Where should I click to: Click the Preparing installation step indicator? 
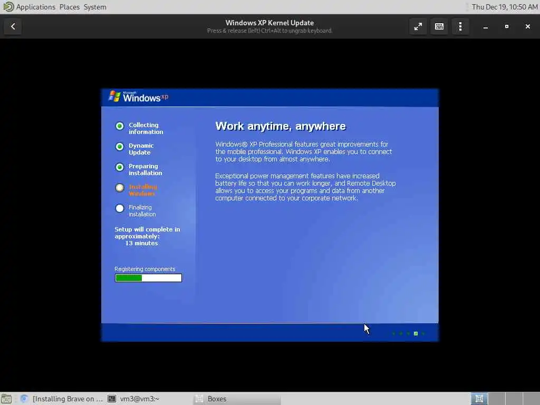pos(120,167)
